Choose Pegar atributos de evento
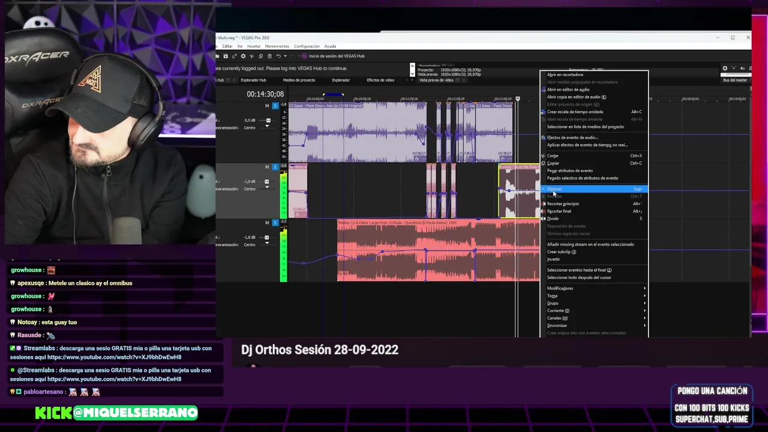 point(594,170)
